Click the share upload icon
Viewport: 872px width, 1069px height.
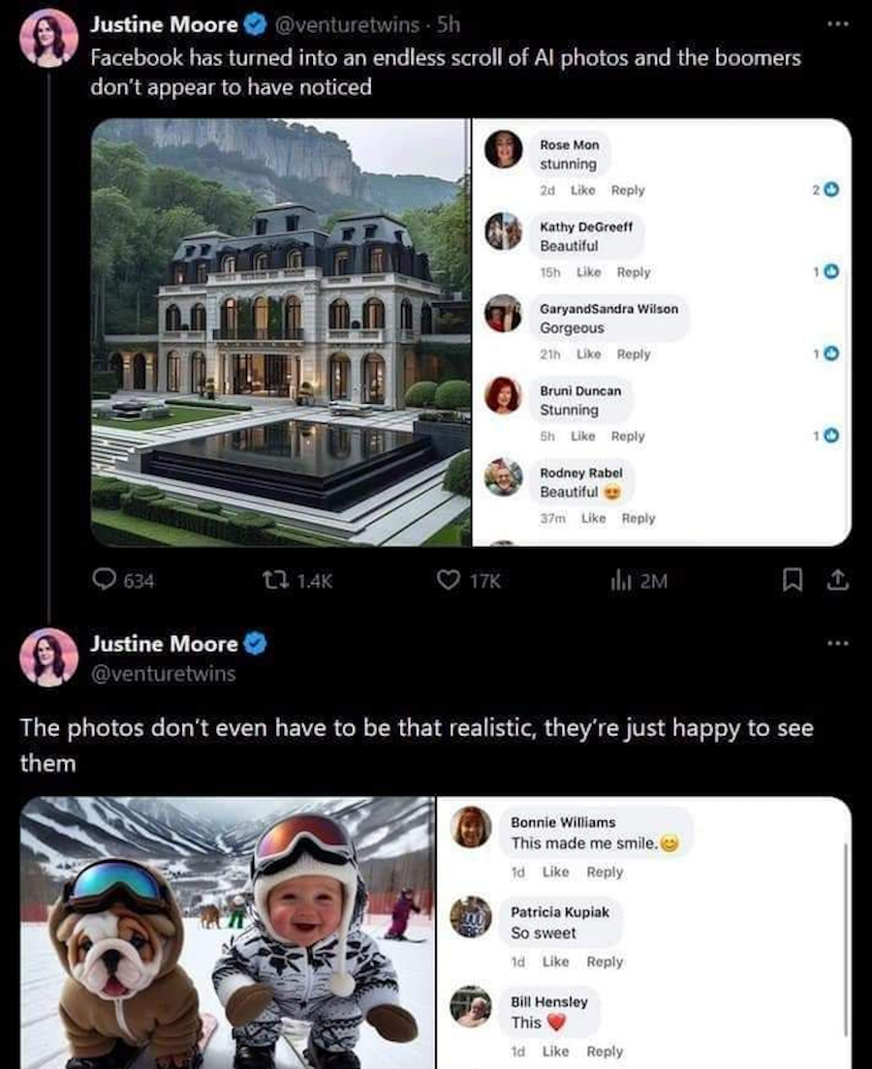(838, 580)
